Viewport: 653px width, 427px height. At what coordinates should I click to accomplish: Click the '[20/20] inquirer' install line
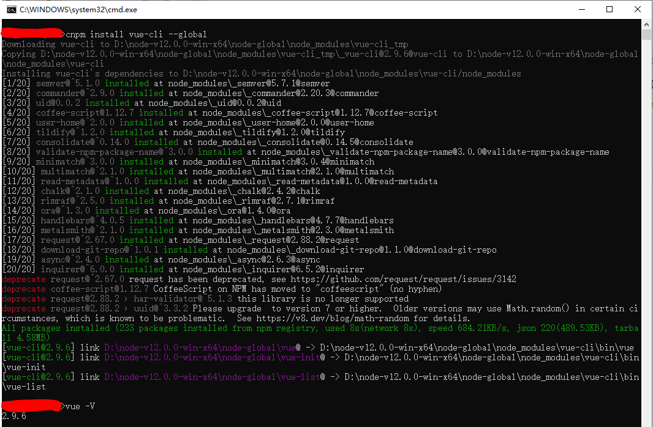183,269
